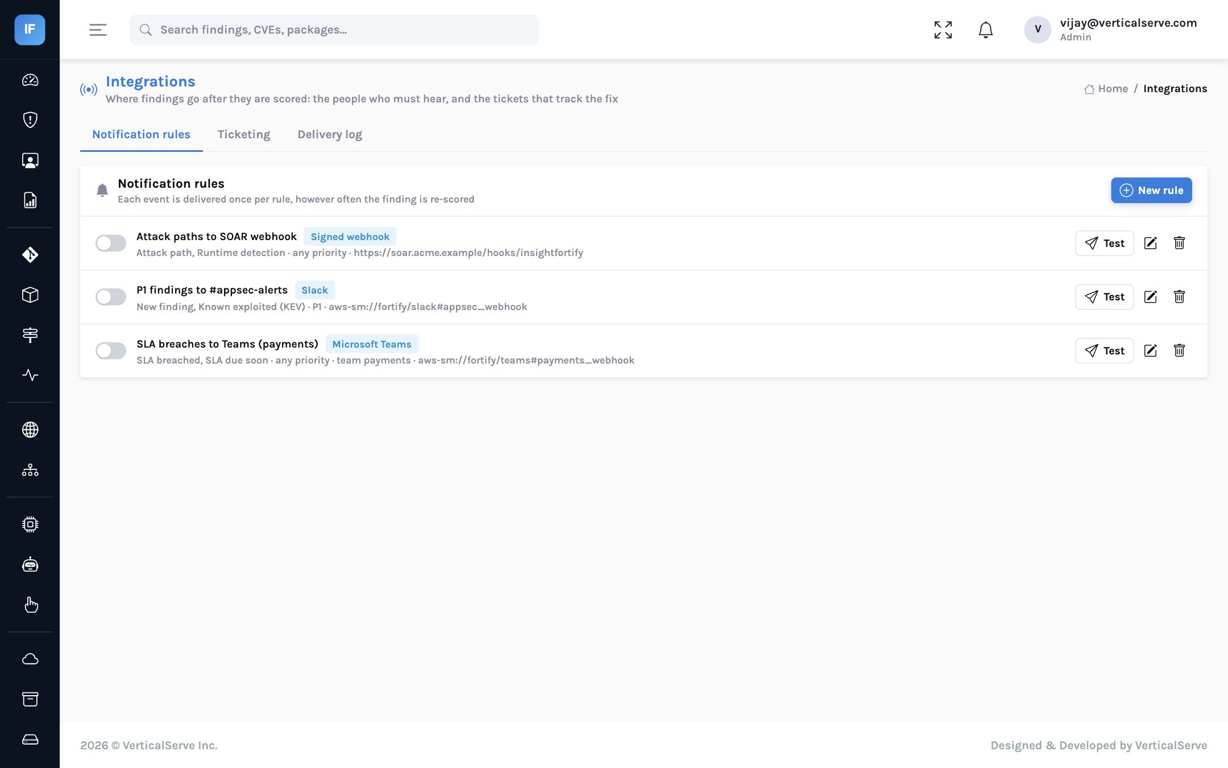
Task: Open the shield alert sidebar icon
Action: (x=30, y=120)
